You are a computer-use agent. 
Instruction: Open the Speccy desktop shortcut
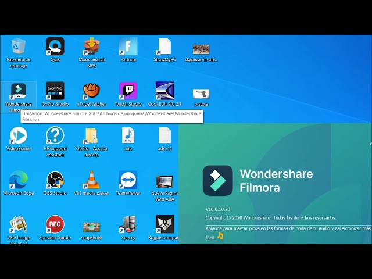128,227
